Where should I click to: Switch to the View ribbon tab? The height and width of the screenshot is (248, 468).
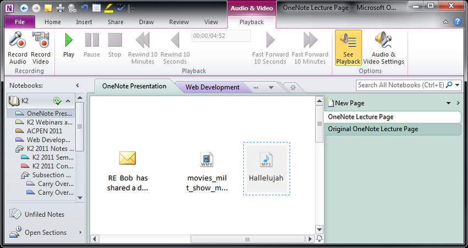[211, 22]
